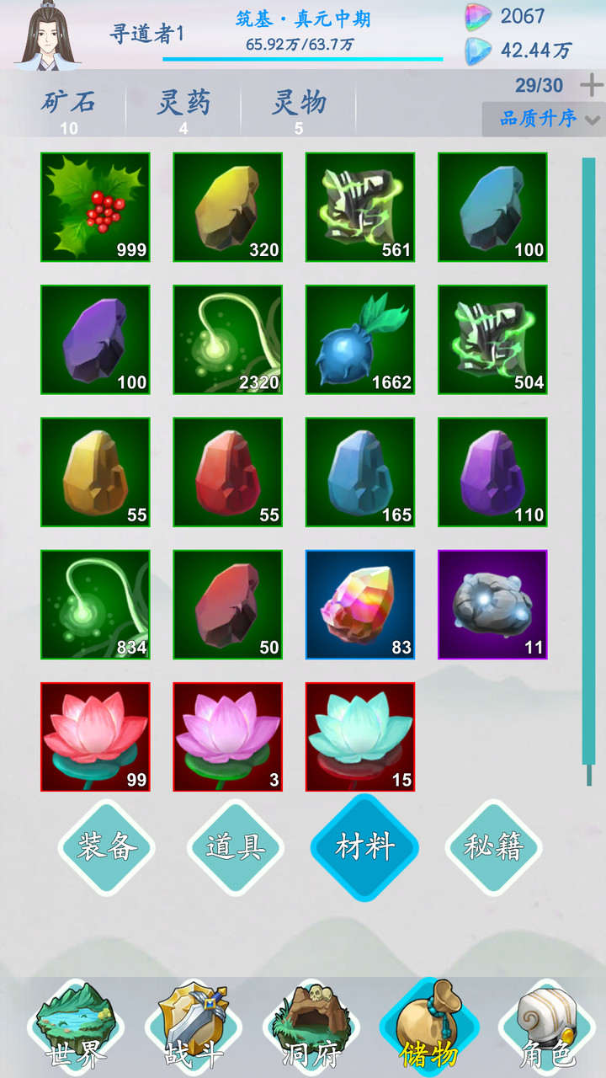This screenshot has height=1078, width=606.
Task: Choose the pink lotus with count 3
Action: click(228, 737)
